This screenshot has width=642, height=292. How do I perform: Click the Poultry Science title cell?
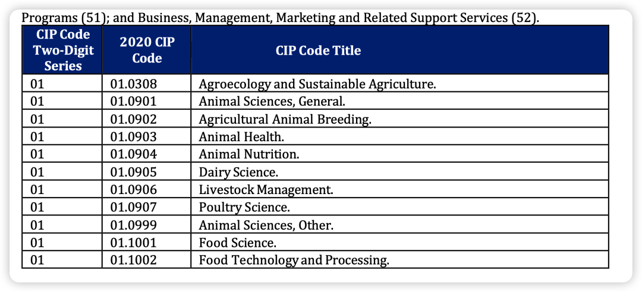(400, 207)
